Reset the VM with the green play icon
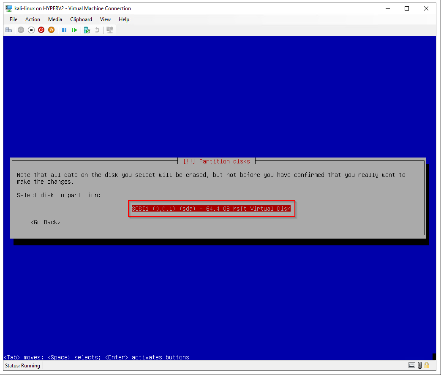441x375 pixels. pyautogui.click(x=74, y=30)
